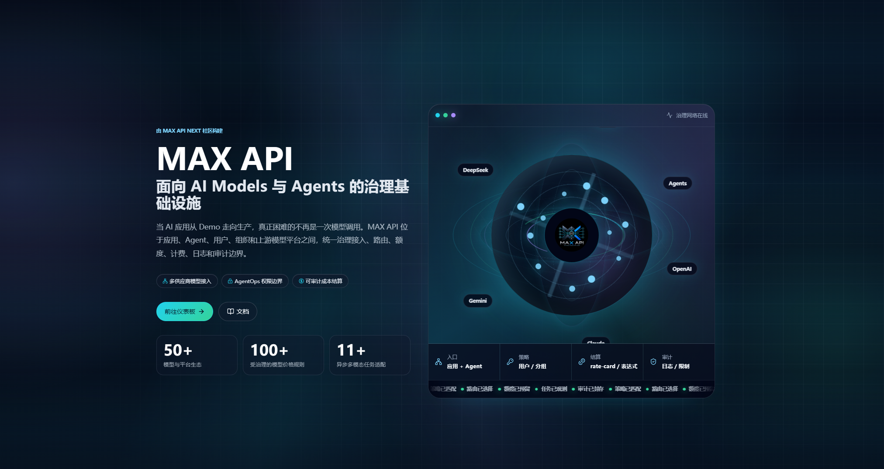Click the 由 MAX API NEXT 社区构建 tagline
The image size is (884, 469).
point(190,131)
